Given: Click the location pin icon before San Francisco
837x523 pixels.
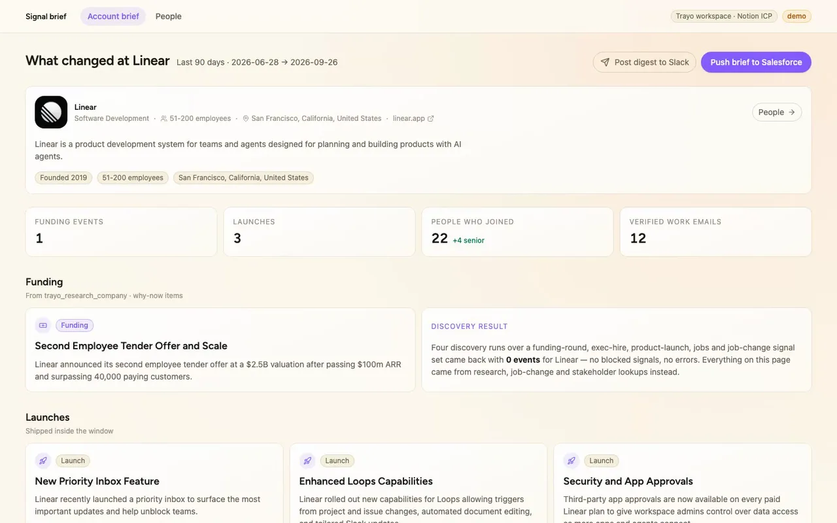Looking at the screenshot, I should pos(246,118).
